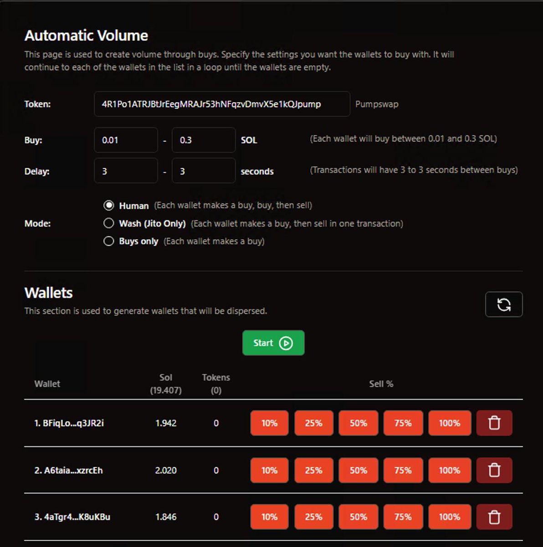
Task: Sell 100% for wallet A6taia...xzrcEh
Action: pyautogui.click(x=450, y=470)
